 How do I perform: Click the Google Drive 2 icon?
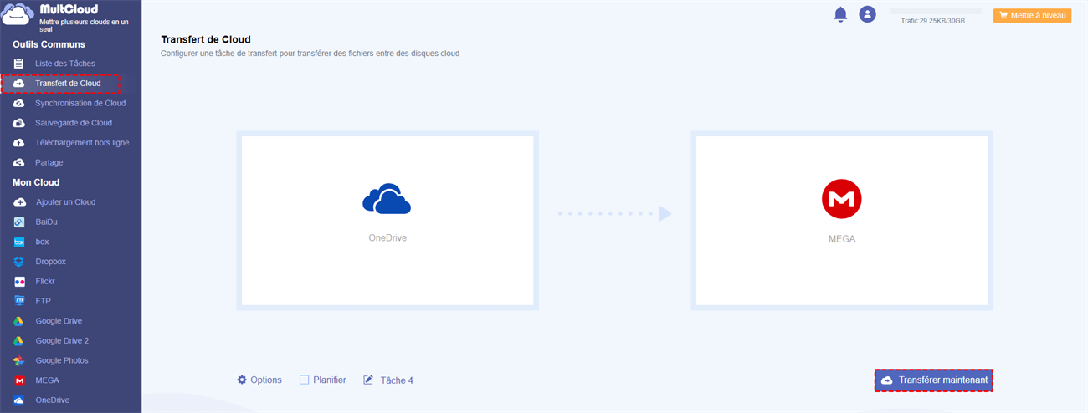[19, 341]
